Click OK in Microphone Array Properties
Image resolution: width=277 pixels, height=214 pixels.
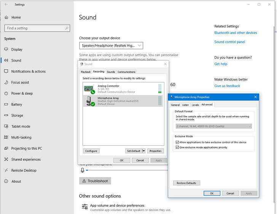coord(212,193)
